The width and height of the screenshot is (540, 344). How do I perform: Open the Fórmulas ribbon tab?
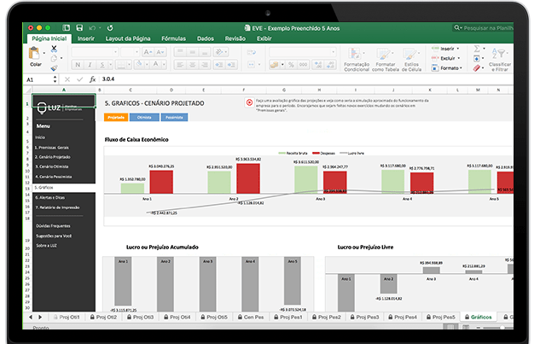coord(173,38)
